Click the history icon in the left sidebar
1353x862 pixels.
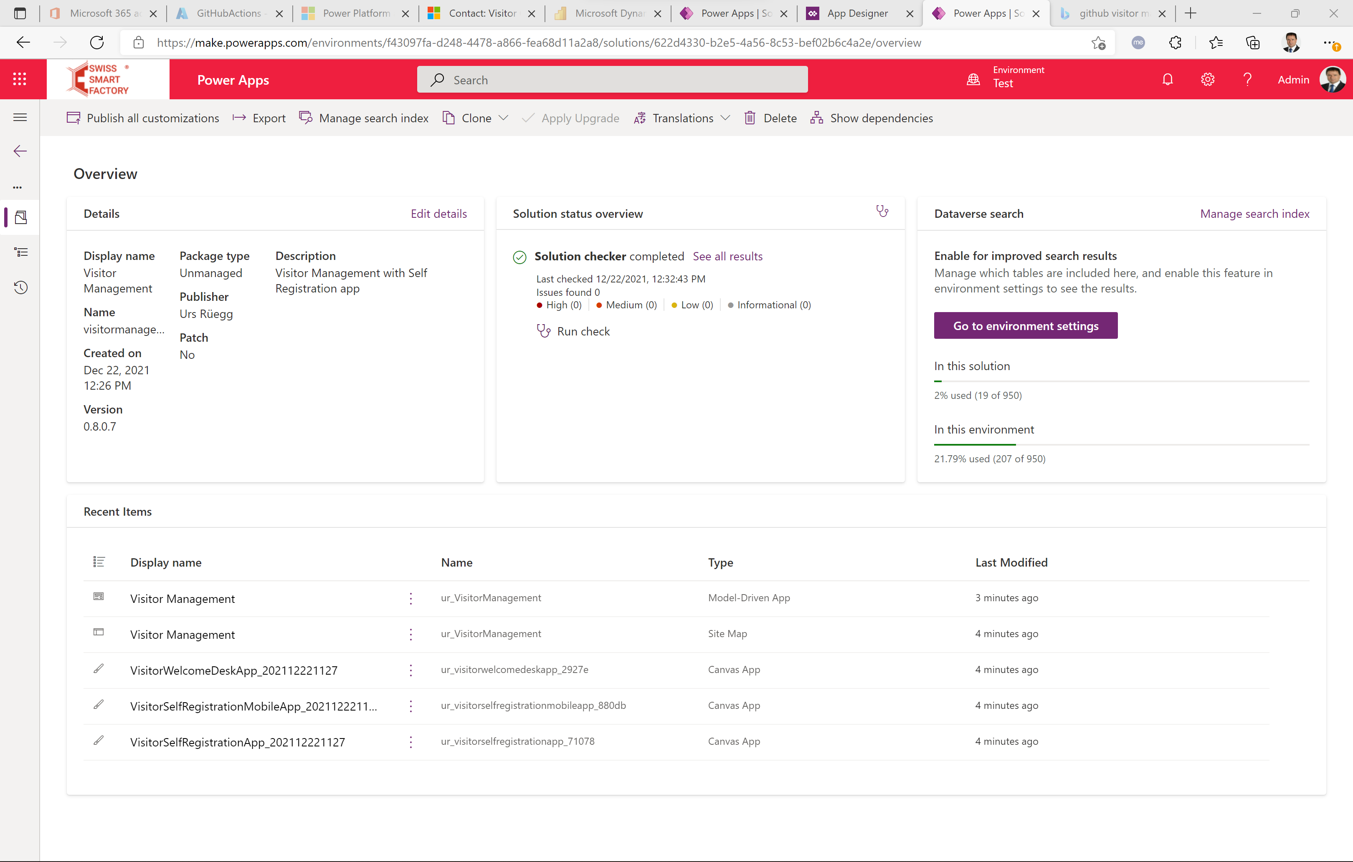(20, 287)
